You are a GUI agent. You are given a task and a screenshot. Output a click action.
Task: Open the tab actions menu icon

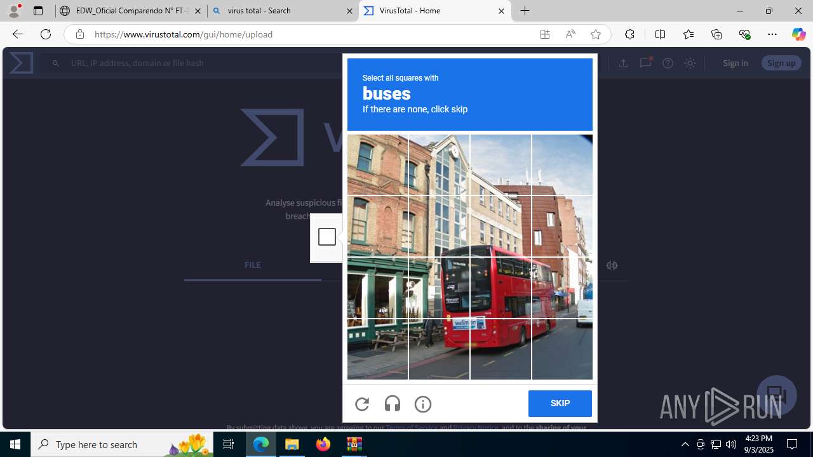(38, 11)
